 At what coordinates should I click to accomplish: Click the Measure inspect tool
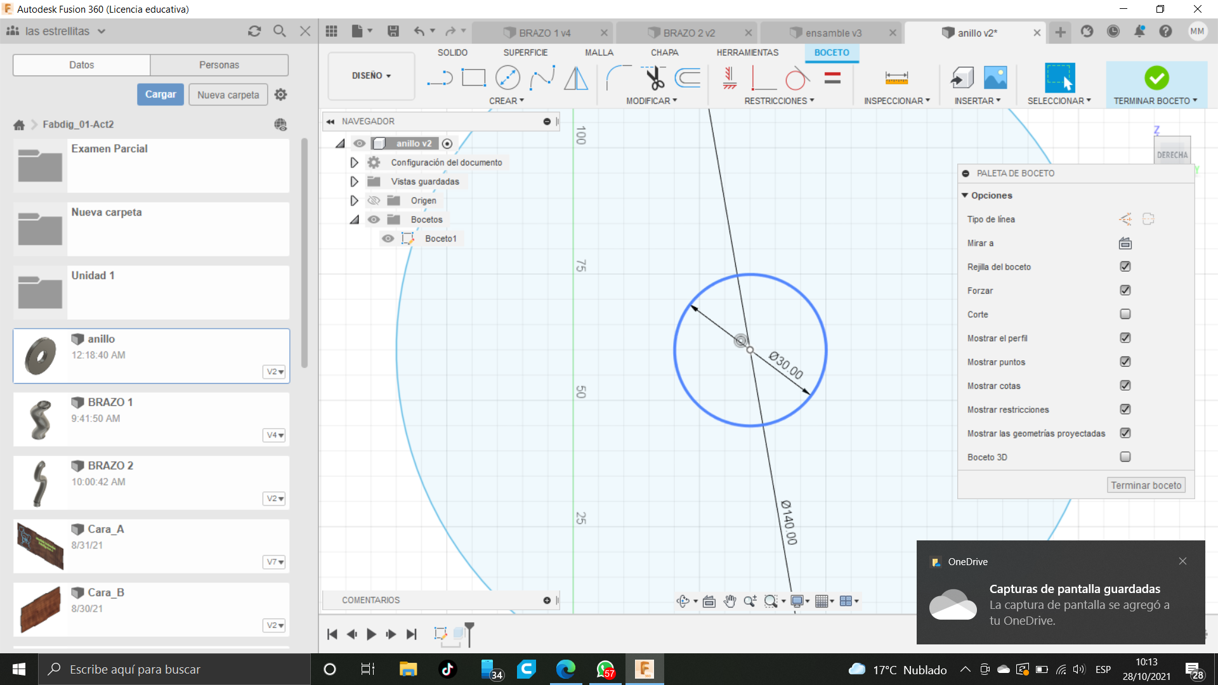(x=896, y=78)
